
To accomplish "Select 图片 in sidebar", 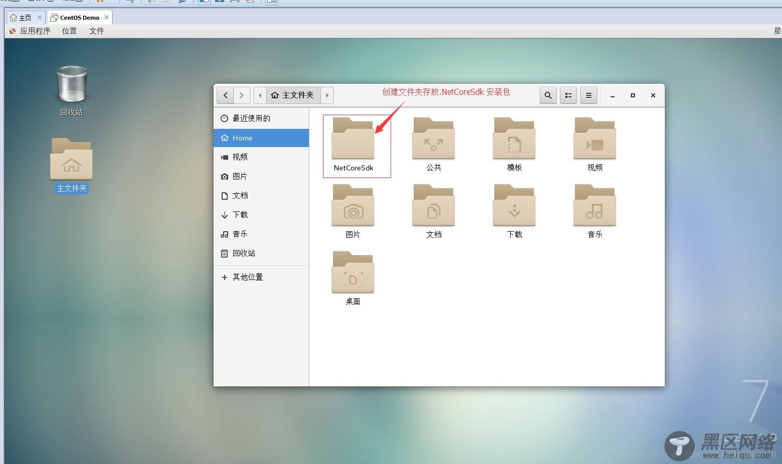I will 261,176.
